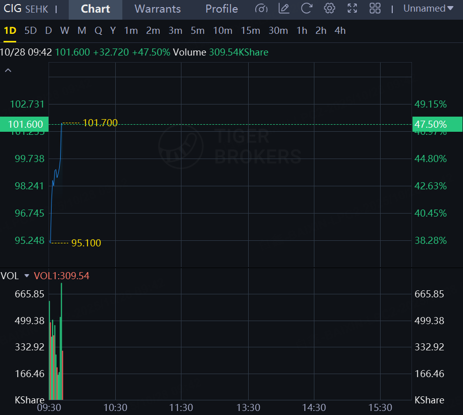Select the 15m interval
This screenshot has width=463, height=415.
[250, 30]
